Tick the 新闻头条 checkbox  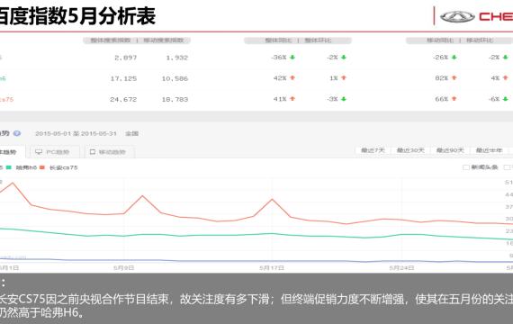tap(466, 167)
